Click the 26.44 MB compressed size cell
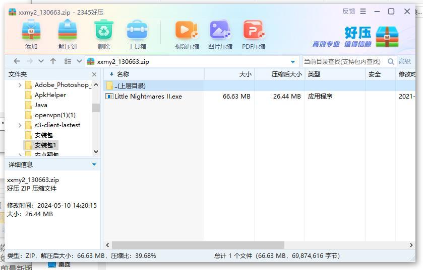Image resolution: width=423 pixels, height=270 pixels. click(x=287, y=96)
